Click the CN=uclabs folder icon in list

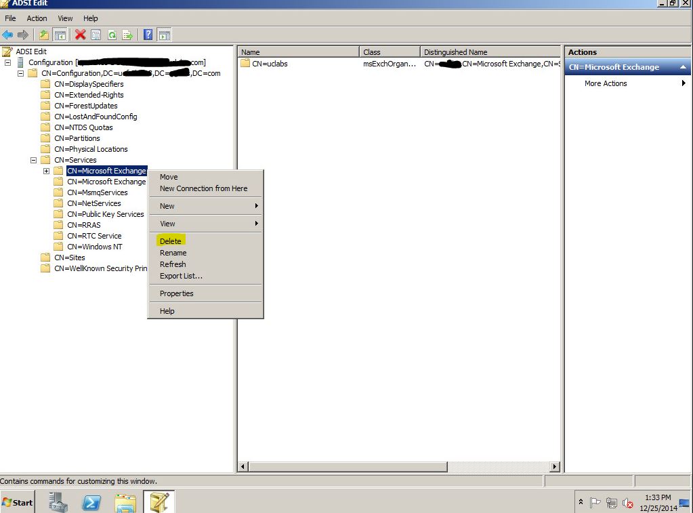[x=245, y=63]
